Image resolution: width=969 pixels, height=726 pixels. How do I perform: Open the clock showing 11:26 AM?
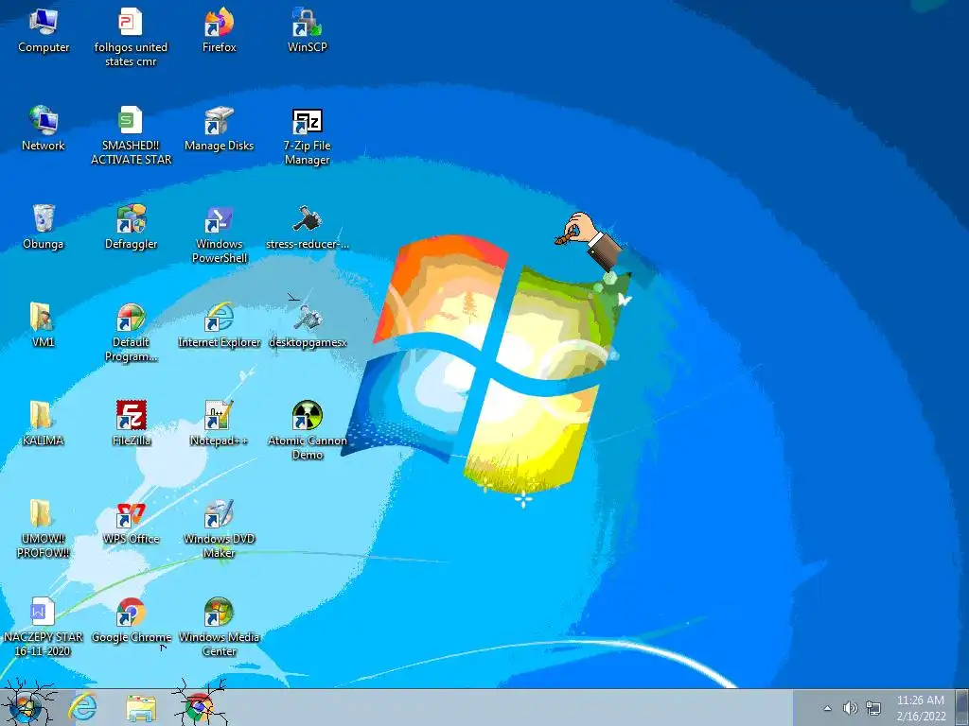click(x=921, y=707)
